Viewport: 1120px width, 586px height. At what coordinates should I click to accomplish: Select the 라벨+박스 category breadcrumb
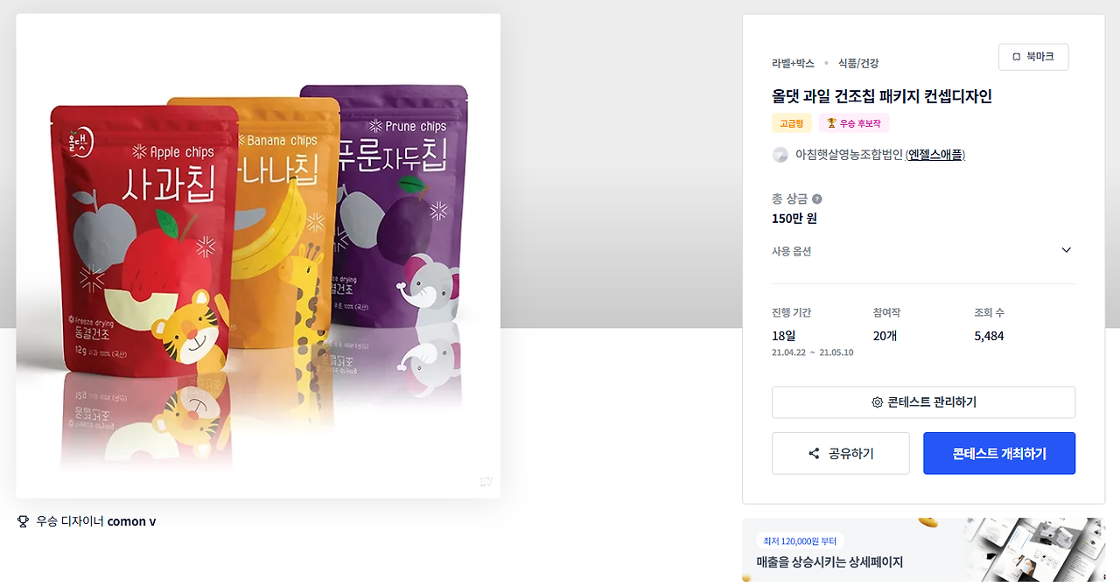pos(793,63)
